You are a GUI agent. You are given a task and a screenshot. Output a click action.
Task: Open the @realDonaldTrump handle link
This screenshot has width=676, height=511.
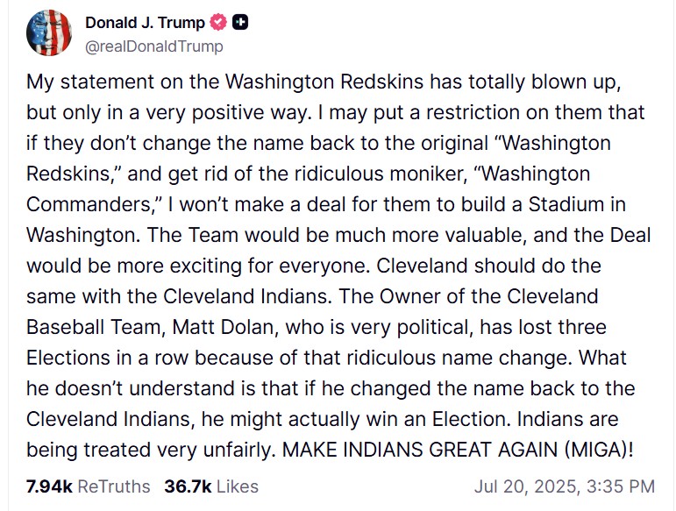pyautogui.click(x=153, y=46)
